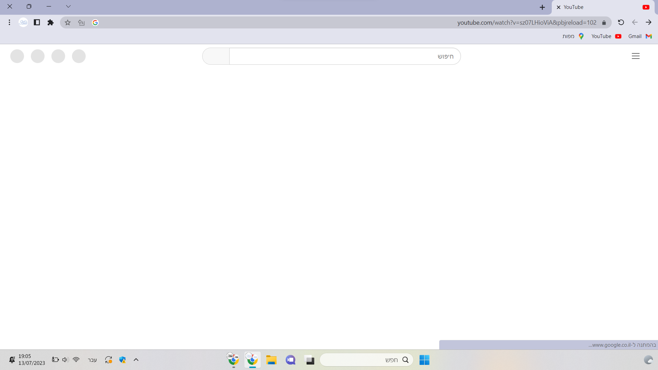The width and height of the screenshot is (658, 370).
Task: Click the profile avatar in toolbar
Action: click(23, 23)
